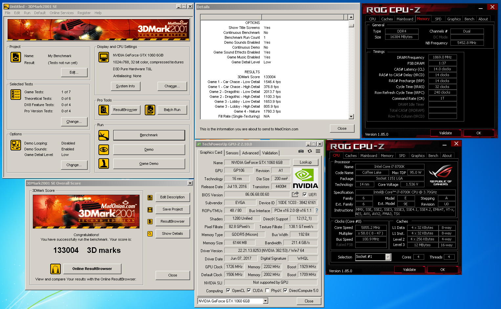Click Close in the Details window
The width and height of the screenshot is (501, 309).
click(342, 128)
